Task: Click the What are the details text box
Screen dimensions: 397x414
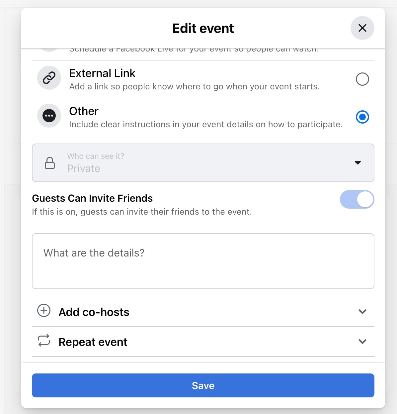Action: click(x=203, y=261)
